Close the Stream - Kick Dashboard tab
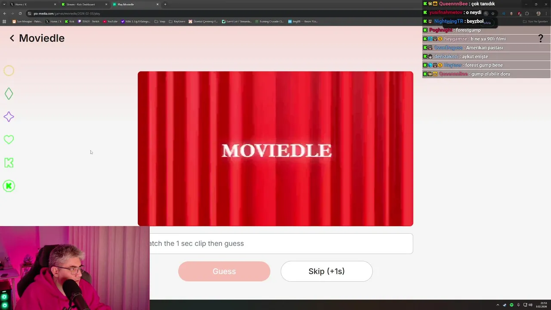This screenshot has width=551, height=310. [x=106, y=4]
